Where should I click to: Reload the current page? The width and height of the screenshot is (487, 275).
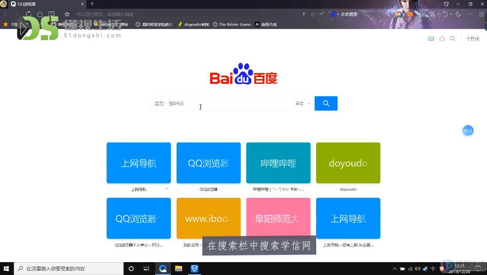pos(29,14)
